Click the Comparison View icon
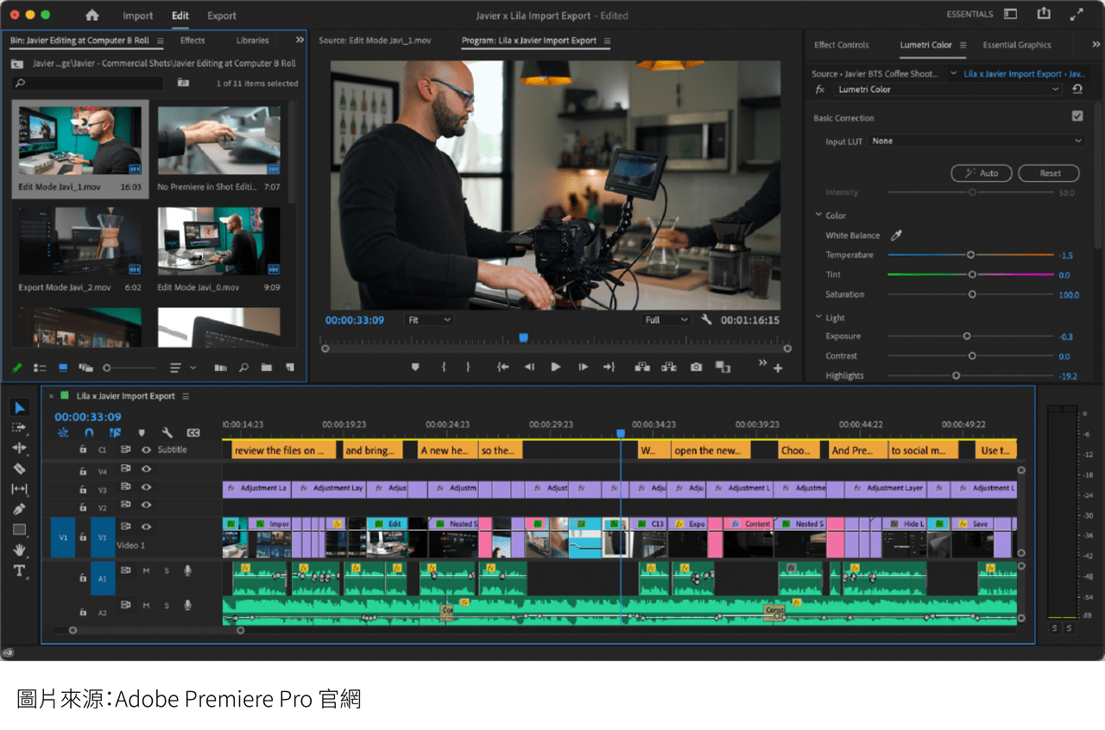 [x=723, y=367]
